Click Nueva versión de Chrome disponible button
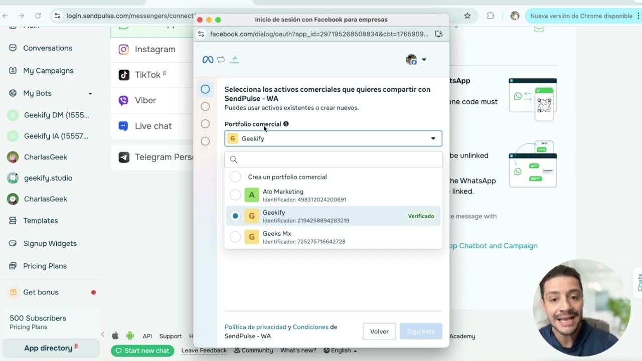The image size is (642, 361). pos(581,16)
